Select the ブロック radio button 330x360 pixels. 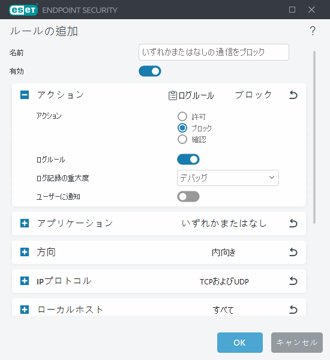click(x=182, y=128)
